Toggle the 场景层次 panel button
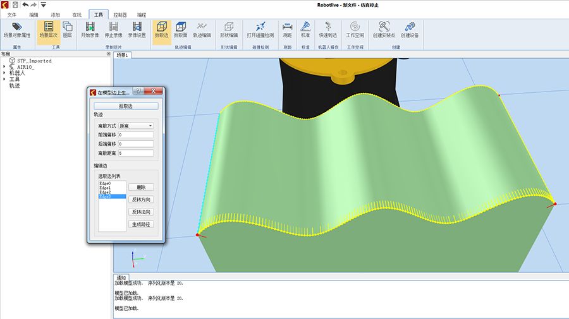The height and width of the screenshot is (319, 569). (x=48, y=30)
